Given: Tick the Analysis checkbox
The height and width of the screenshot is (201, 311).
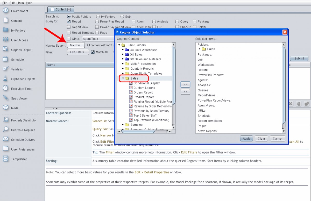Looking at the screenshot, I should click(x=154, y=21).
